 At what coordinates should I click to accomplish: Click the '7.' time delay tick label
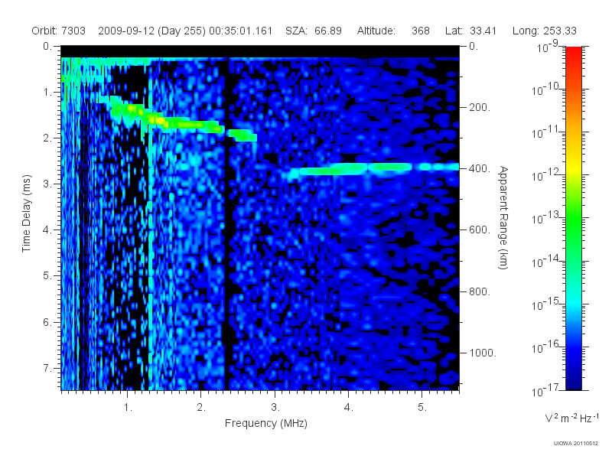coord(47,368)
